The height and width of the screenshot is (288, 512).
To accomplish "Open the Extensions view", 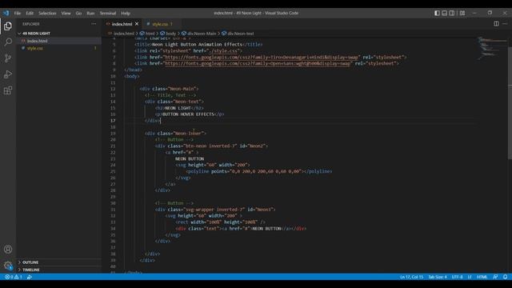I will click(x=8, y=90).
